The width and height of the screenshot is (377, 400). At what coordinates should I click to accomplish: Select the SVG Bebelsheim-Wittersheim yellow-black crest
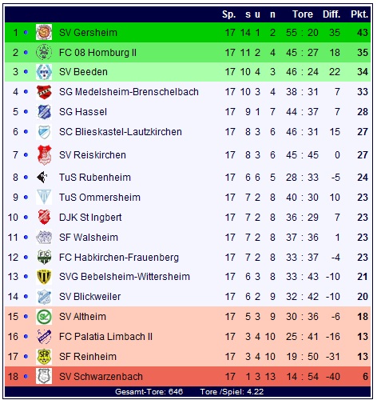(x=44, y=277)
